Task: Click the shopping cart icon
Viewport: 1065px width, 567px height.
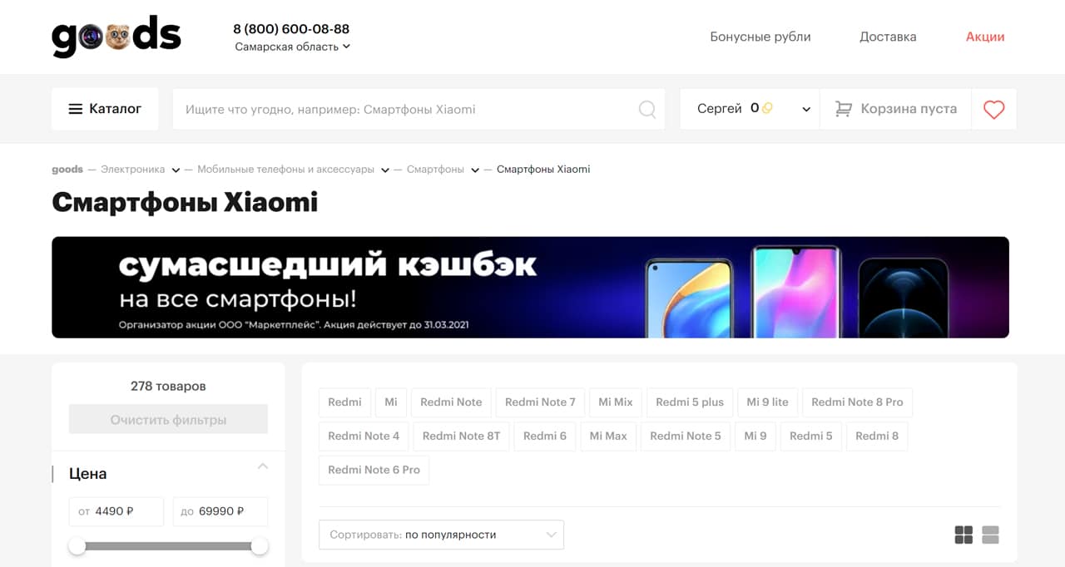Action: click(843, 109)
